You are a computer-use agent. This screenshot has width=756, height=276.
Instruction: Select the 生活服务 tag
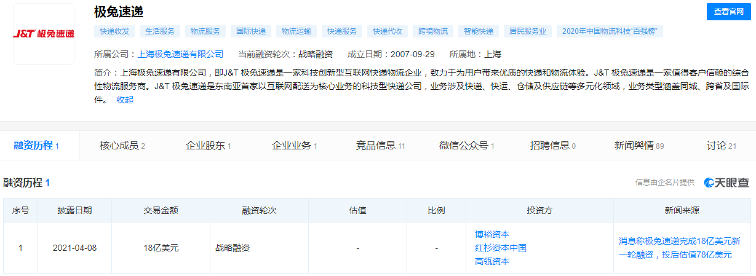point(160,31)
